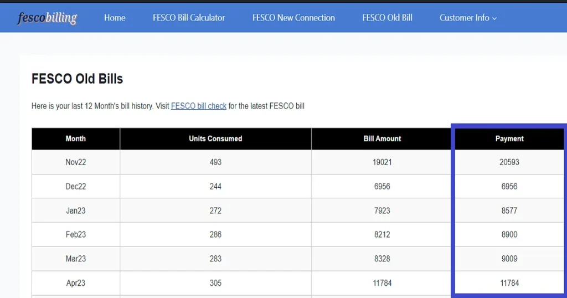This screenshot has height=298, width=567.
Task: Select the Apr23 month cell
Action: pyautogui.click(x=75, y=283)
